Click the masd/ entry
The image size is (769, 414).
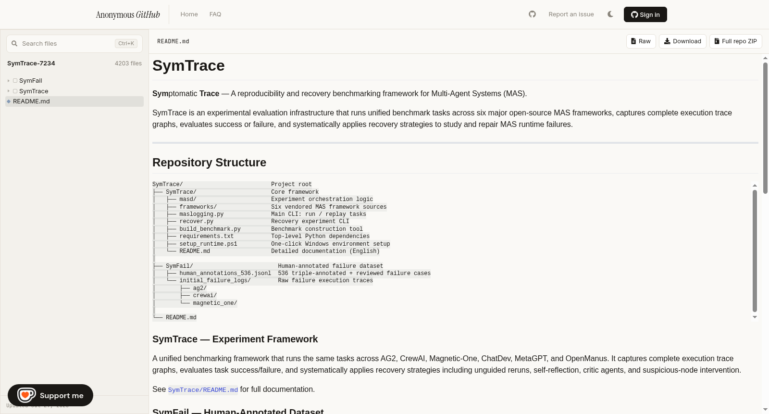[x=188, y=200]
